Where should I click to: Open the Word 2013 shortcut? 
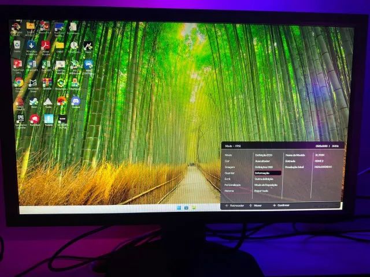pos(32,65)
